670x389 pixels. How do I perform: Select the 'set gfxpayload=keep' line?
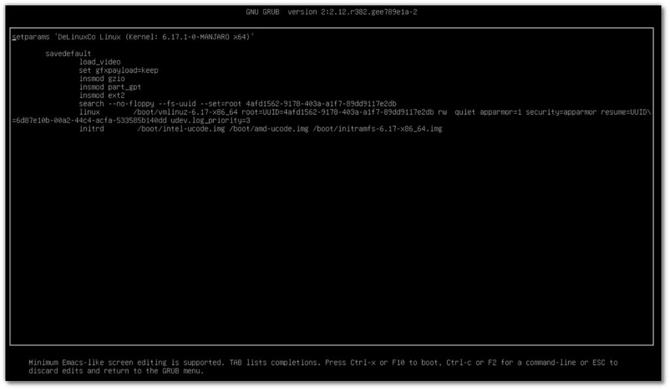pos(118,70)
